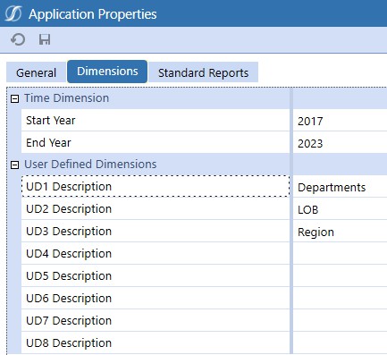Click the refresh icon in toolbar

(18, 39)
